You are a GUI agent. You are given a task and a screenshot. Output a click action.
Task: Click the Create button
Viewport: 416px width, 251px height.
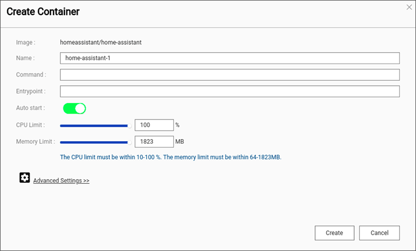point(334,233)
